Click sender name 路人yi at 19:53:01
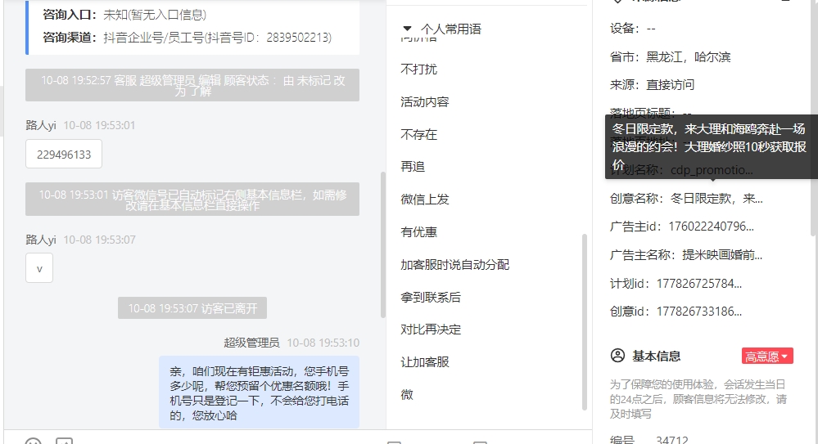 click(41, 125)
